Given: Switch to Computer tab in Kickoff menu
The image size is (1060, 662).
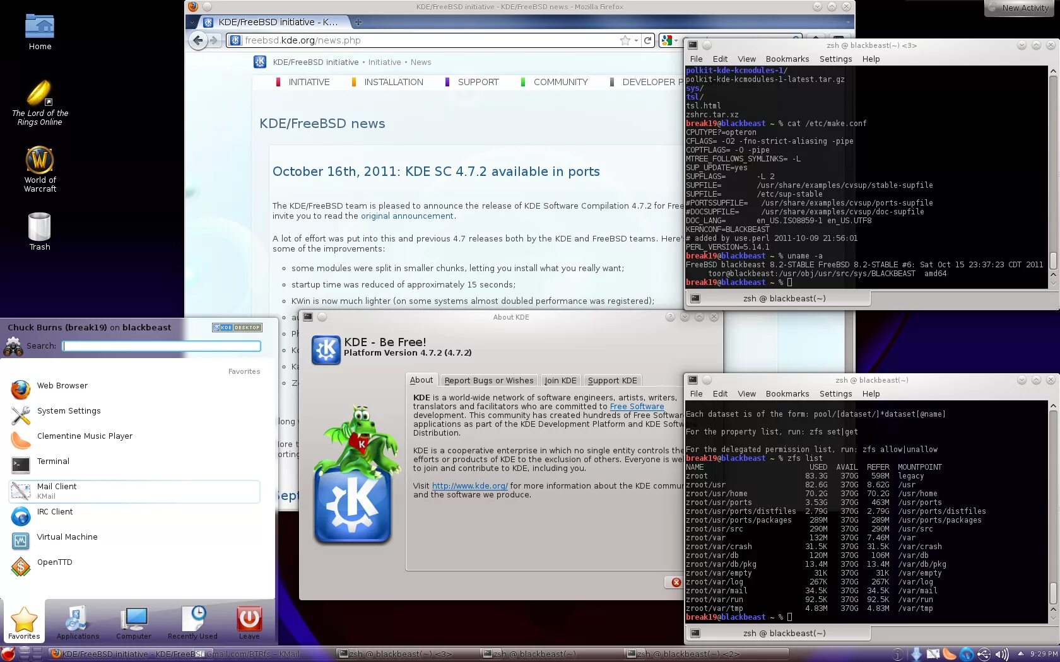Looking at the screenshot, I should point(134,623).
